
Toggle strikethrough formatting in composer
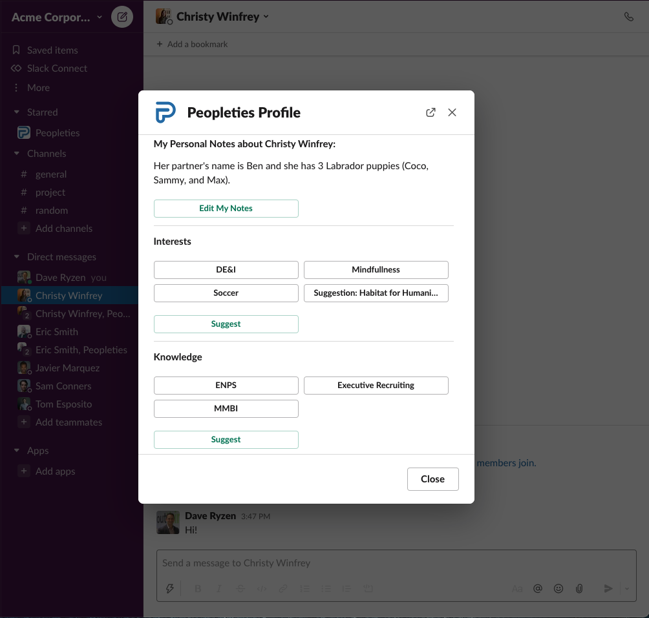tap(240, 588)
